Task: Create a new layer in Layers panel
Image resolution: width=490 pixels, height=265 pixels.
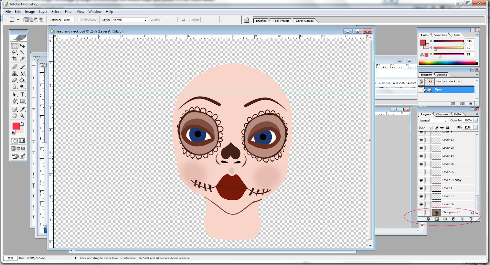Action: pyautogui.click(x=462, y=219)
